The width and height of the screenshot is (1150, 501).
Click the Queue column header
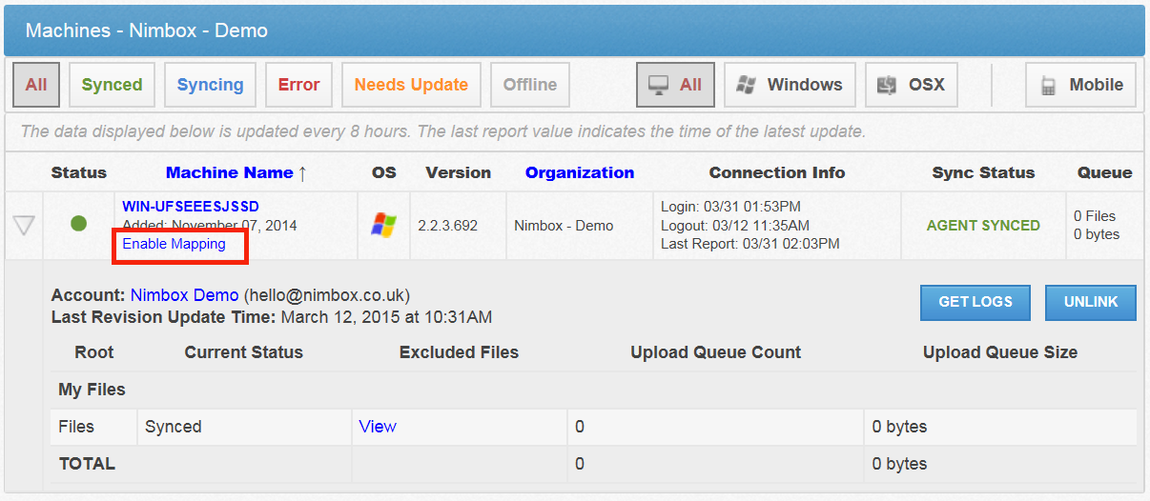coord(1105,172)
